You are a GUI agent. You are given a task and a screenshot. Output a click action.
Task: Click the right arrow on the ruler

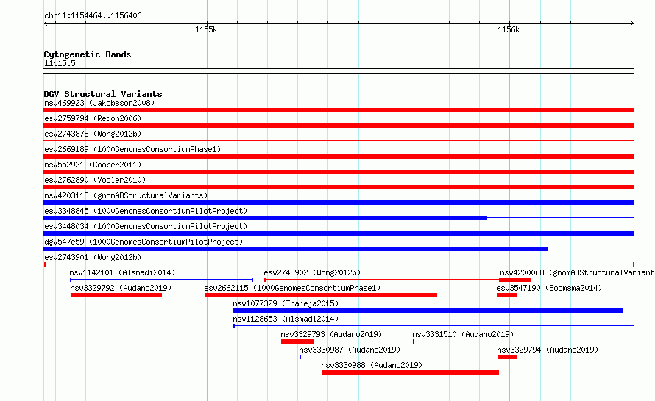coord(632,24)
